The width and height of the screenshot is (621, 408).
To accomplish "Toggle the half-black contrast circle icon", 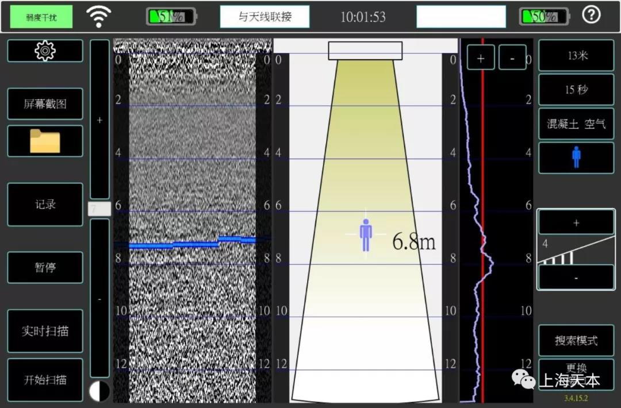I will pos(99,391).
